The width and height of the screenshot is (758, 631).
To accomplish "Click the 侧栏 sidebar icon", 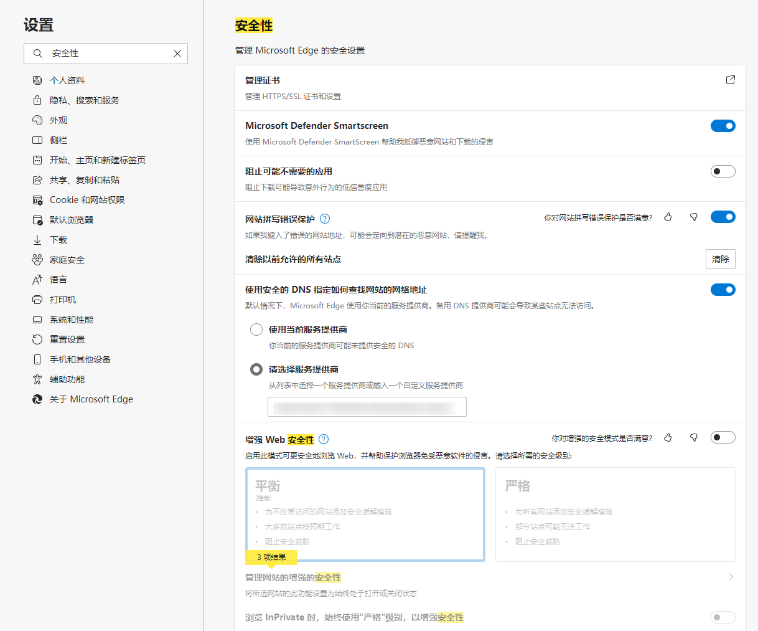I will [37, 140].
